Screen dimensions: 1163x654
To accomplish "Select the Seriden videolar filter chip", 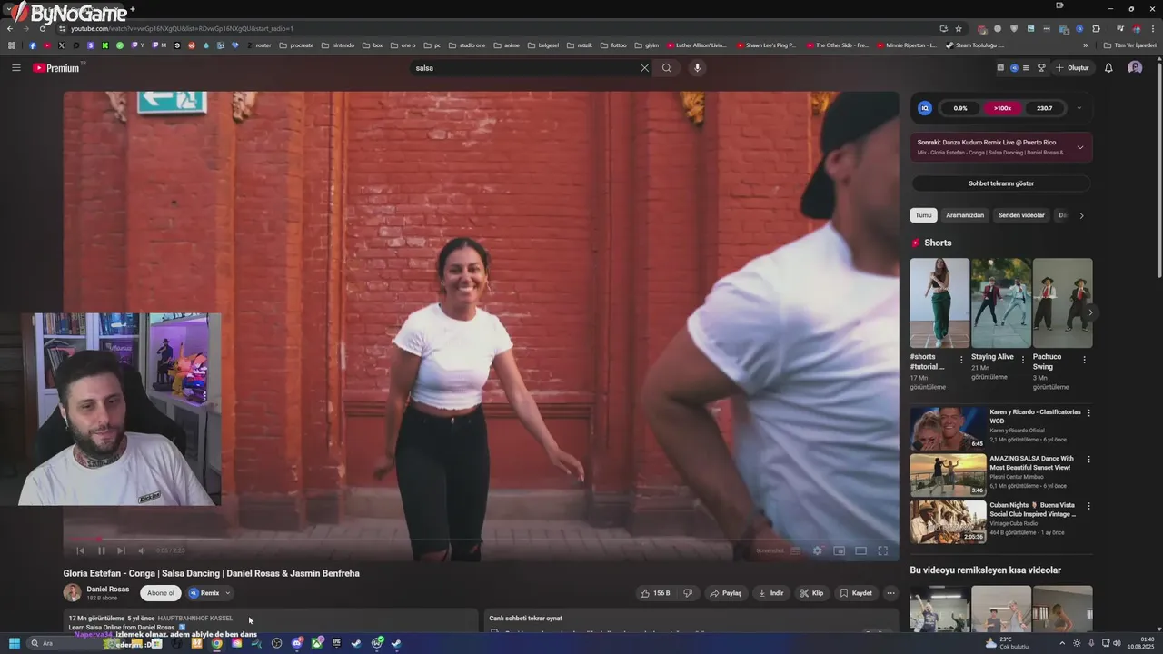I will [x=1021, y=215].
